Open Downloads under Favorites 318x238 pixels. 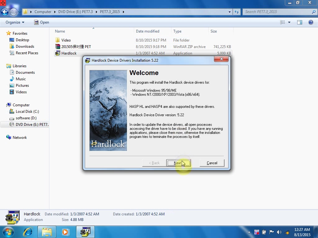click(x=25, y=46)
